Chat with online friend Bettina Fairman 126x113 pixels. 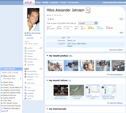point(10,95)
